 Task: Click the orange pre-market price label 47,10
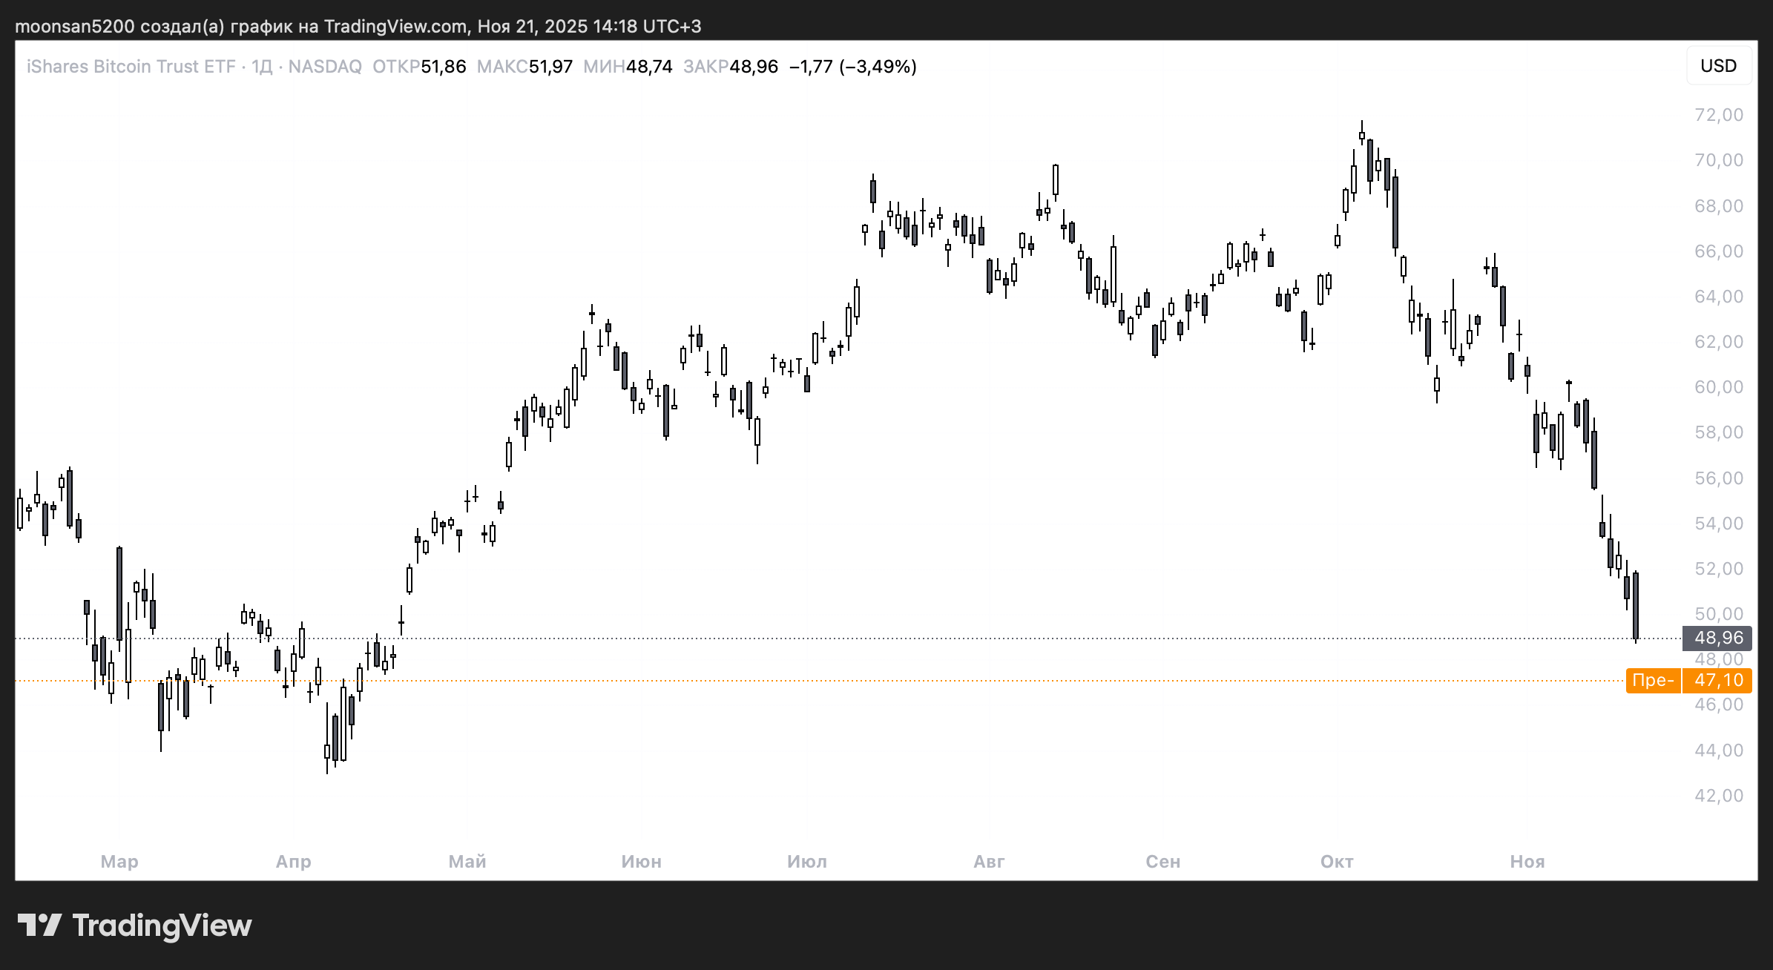click(1718, 680)
